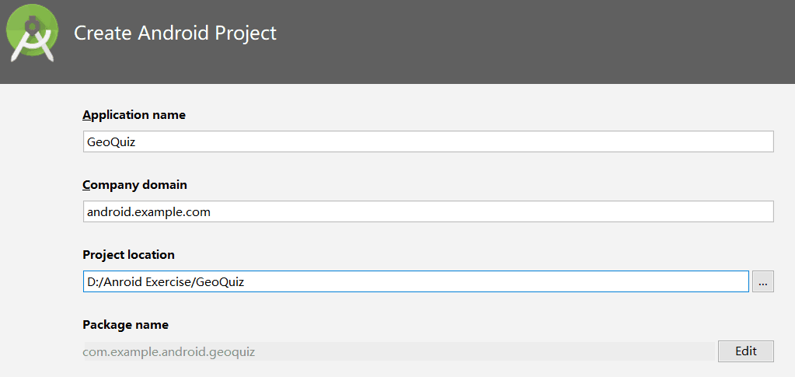Click the "GeoQuiz" text in Application name
This screenshot has width=795, height=377.
point(112,142)
